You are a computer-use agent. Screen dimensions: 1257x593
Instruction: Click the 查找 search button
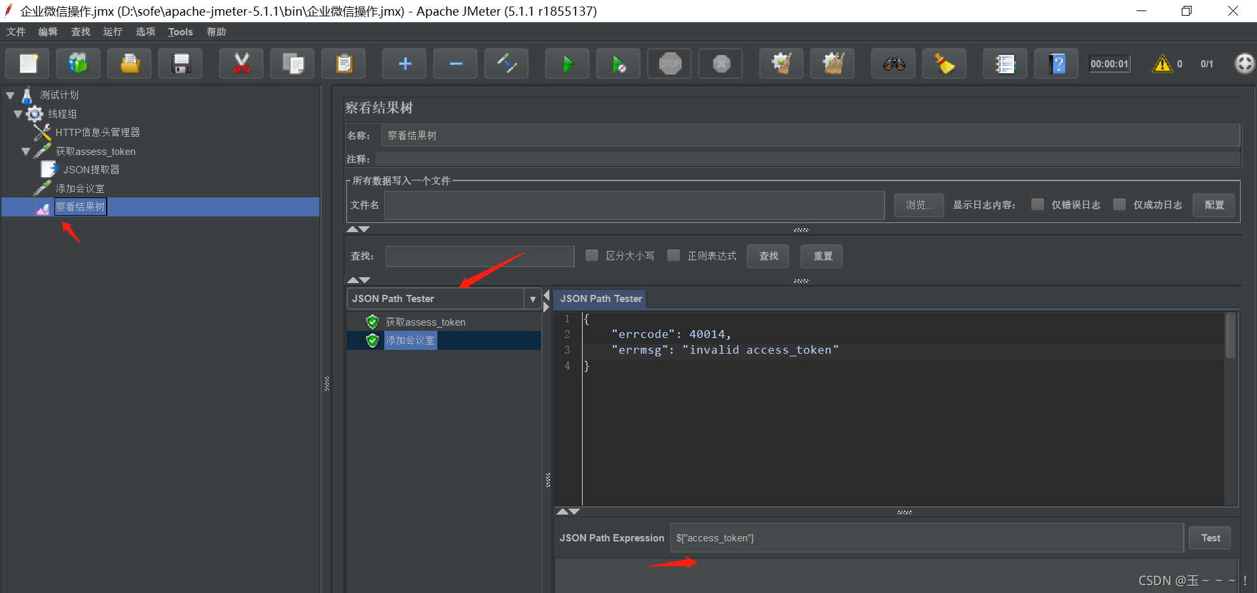click(x=769, y=256)
